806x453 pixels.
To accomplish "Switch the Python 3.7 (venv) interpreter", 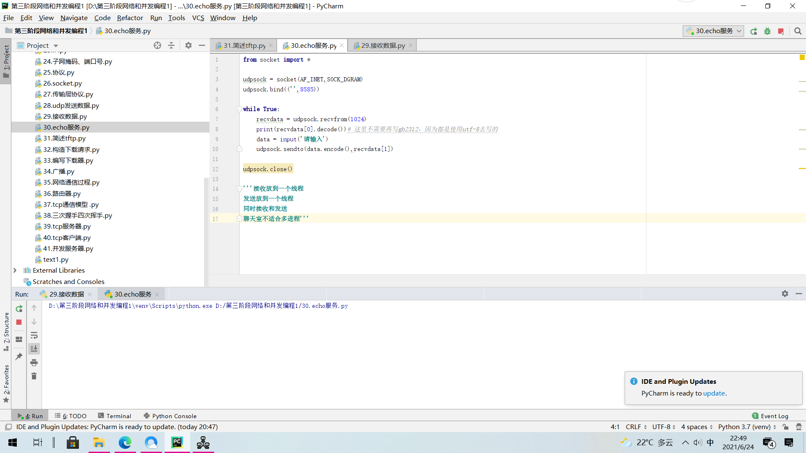I will click(747, 427).
